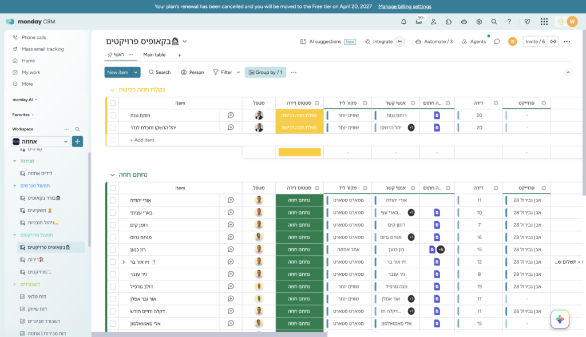Click Manage billing settings link
This screenshot has width=586, height=337.
coord(405,6)
